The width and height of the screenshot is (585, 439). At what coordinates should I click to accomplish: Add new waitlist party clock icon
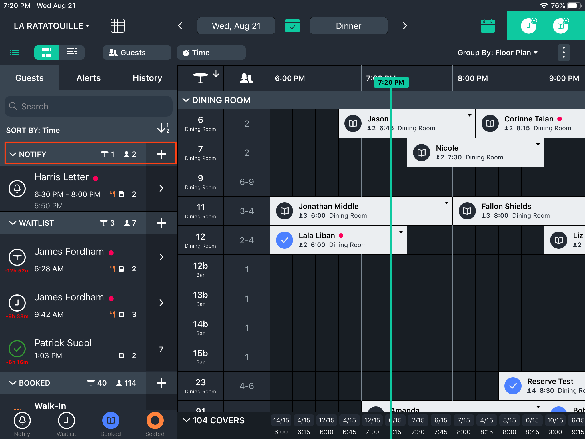click(529, 26)
